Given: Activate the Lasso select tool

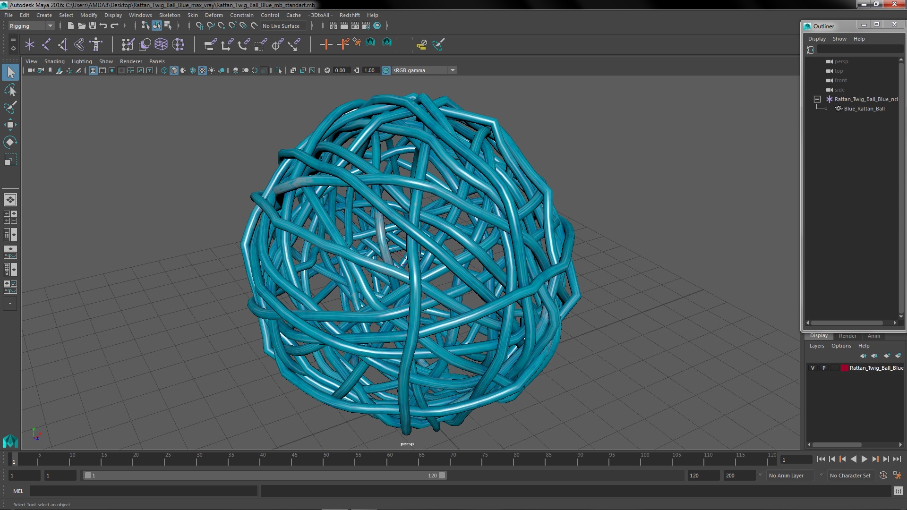Looking at the screenshot, I should pos(10,90).
